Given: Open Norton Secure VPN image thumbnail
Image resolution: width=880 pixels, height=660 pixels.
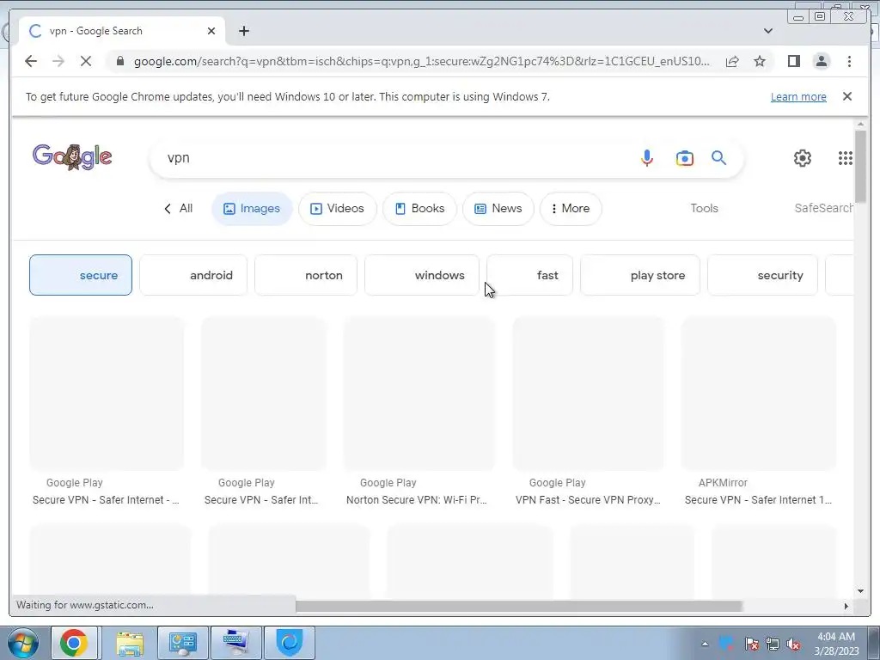Looking at the screenshot, I should click(x=419, y=394).
